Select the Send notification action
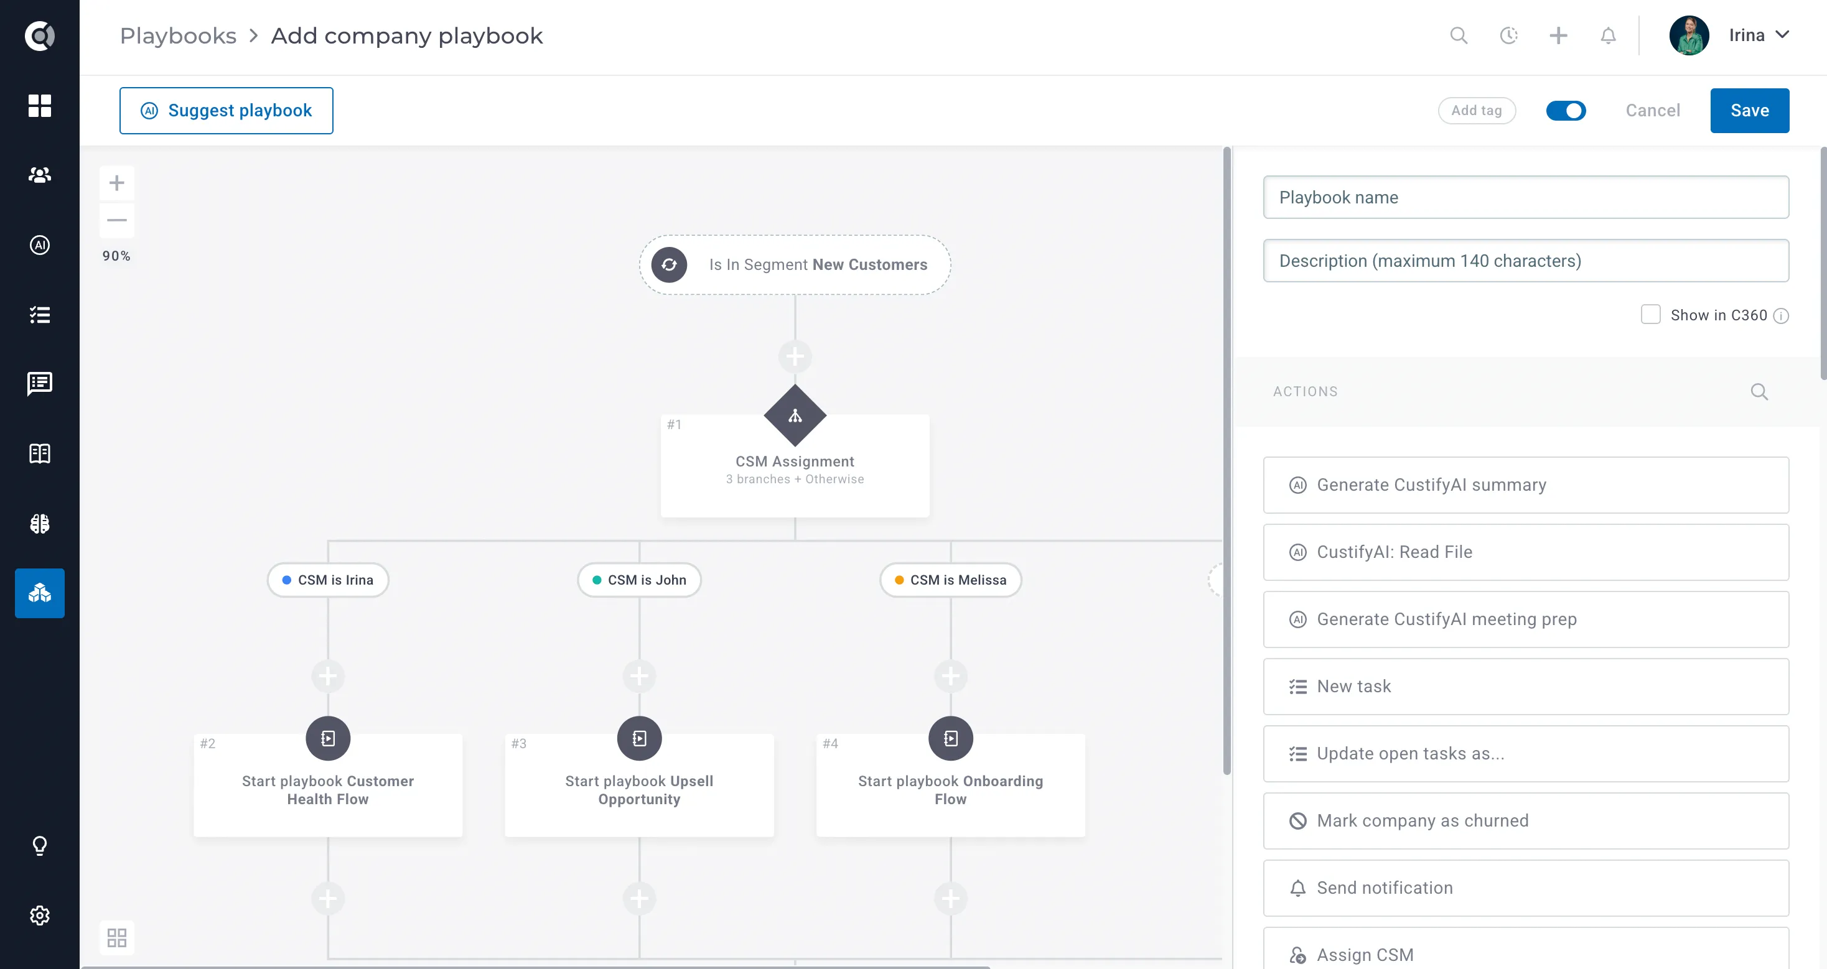The height and width of the screenshot is (969, 1827). (1526, 888)
